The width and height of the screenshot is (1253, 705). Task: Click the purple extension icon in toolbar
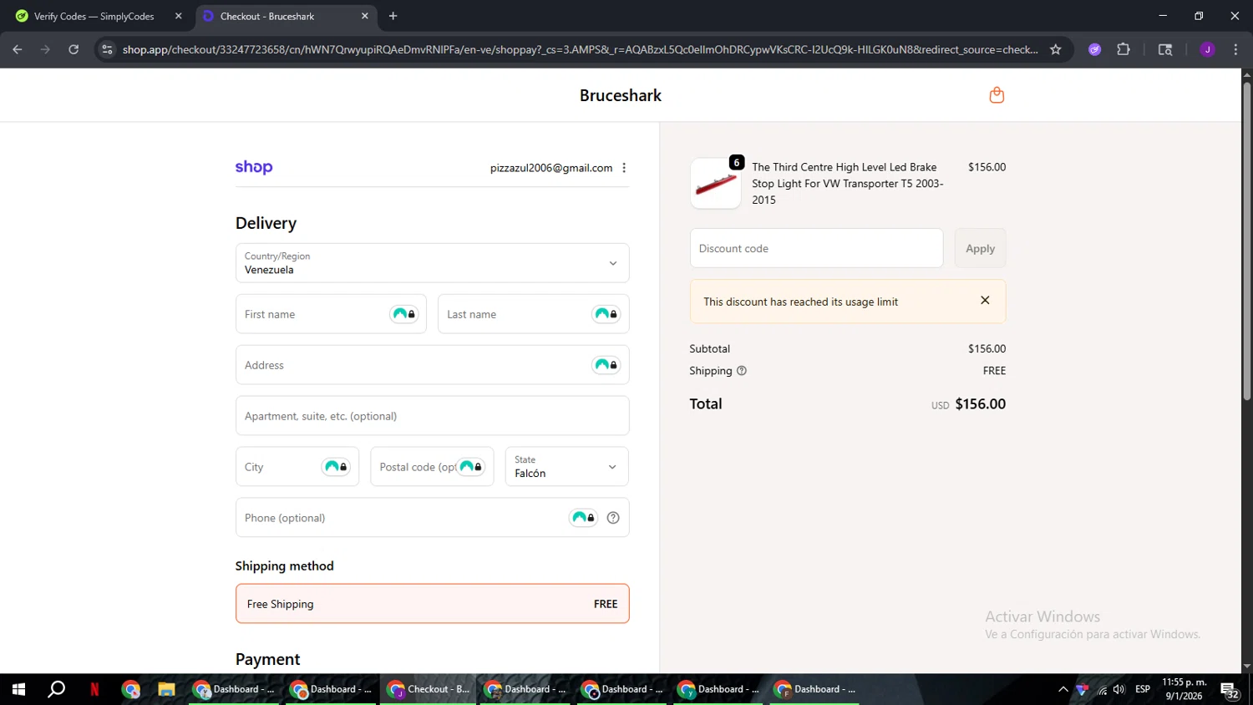(x=1094, y=49)
